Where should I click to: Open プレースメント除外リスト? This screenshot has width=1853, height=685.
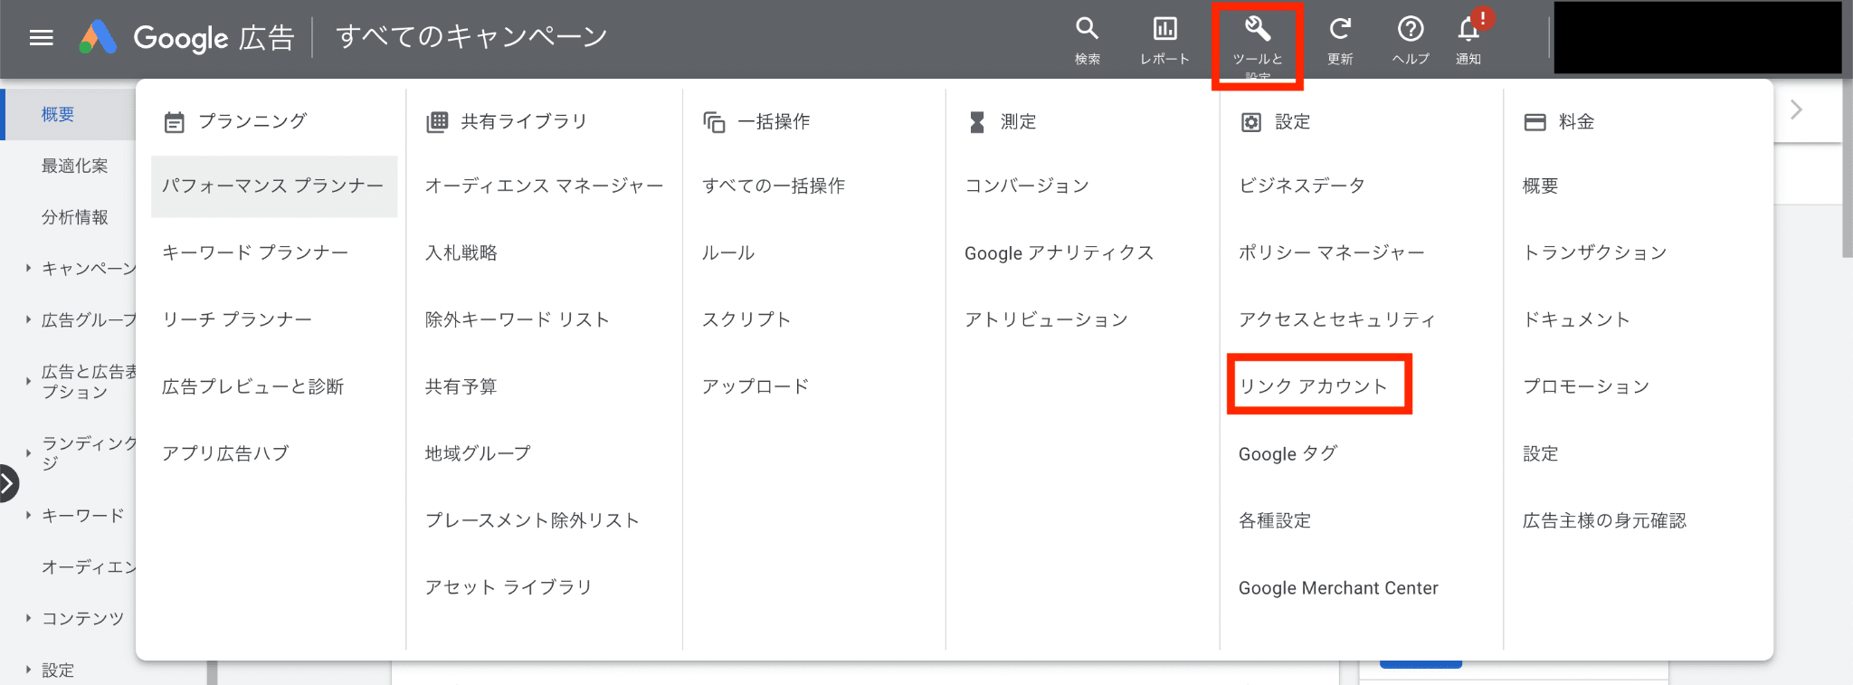coord(532,520)
